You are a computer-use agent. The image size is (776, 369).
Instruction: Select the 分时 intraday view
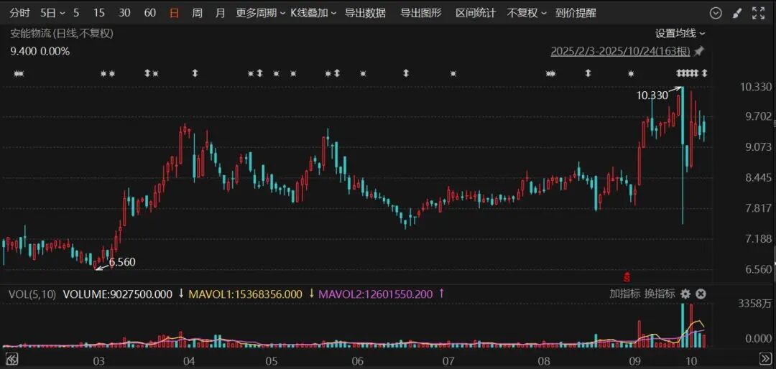click(x=20, y=13)
